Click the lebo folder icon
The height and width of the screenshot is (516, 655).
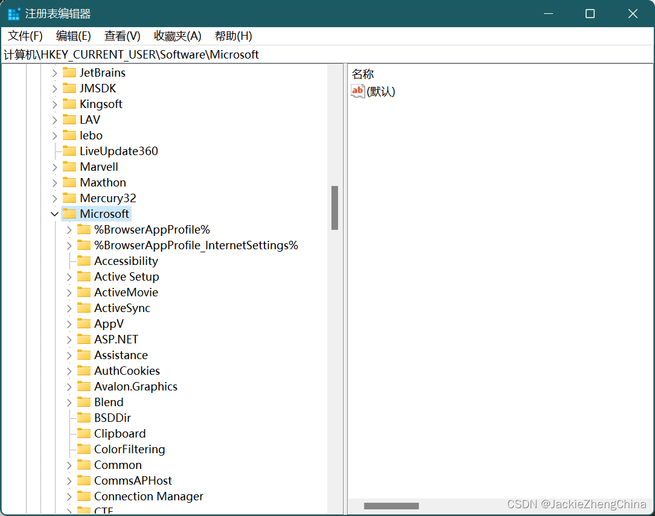[69, 135]
